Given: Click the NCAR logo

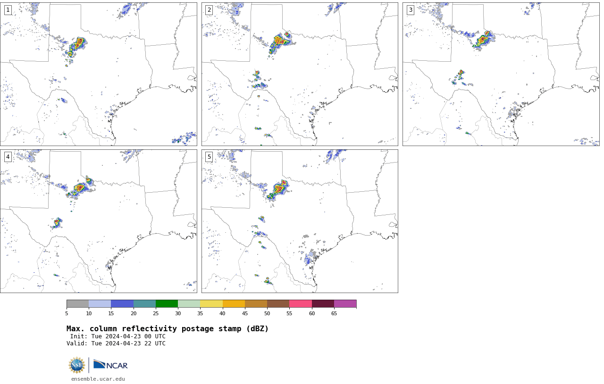Looking at the screenshot, I should (110, 365).
